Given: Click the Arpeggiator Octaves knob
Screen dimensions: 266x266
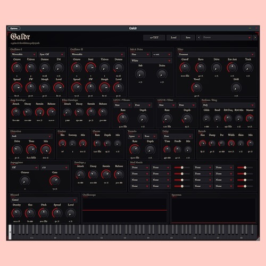Looking at the screenshot, I should coord(25,181).
